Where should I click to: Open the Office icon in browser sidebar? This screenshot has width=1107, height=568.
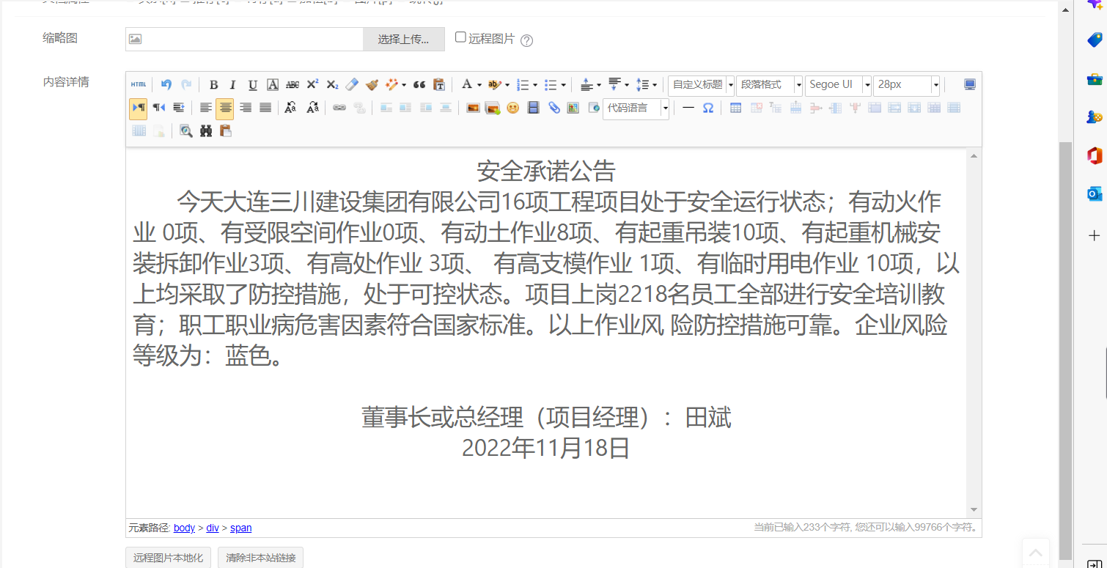point(1095,155)
